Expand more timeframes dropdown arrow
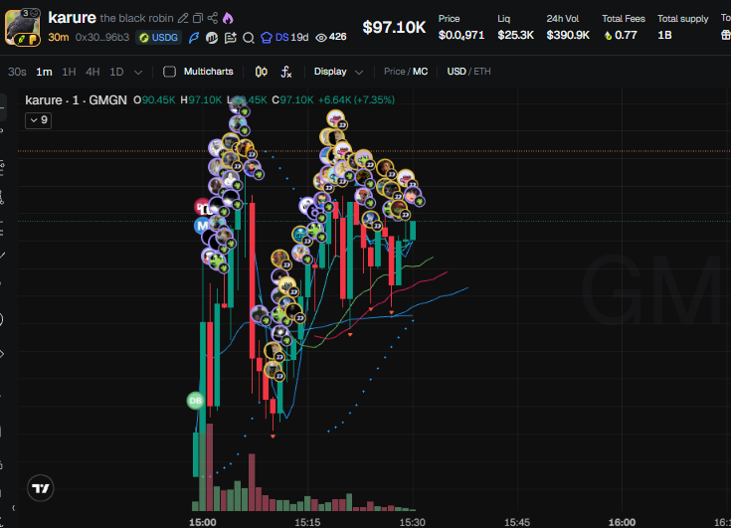Viewport: 731px width, 528px height. coord(138,73)
